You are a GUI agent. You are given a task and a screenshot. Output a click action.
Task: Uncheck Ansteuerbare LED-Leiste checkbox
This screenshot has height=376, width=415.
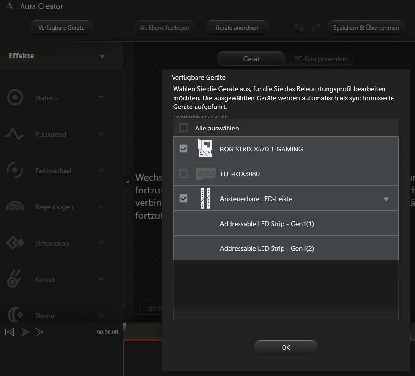tap(184, 198)
